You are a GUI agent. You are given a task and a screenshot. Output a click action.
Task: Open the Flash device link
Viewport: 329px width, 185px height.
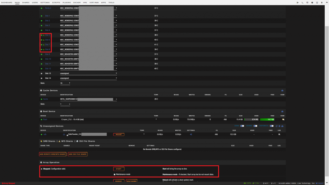45,119
